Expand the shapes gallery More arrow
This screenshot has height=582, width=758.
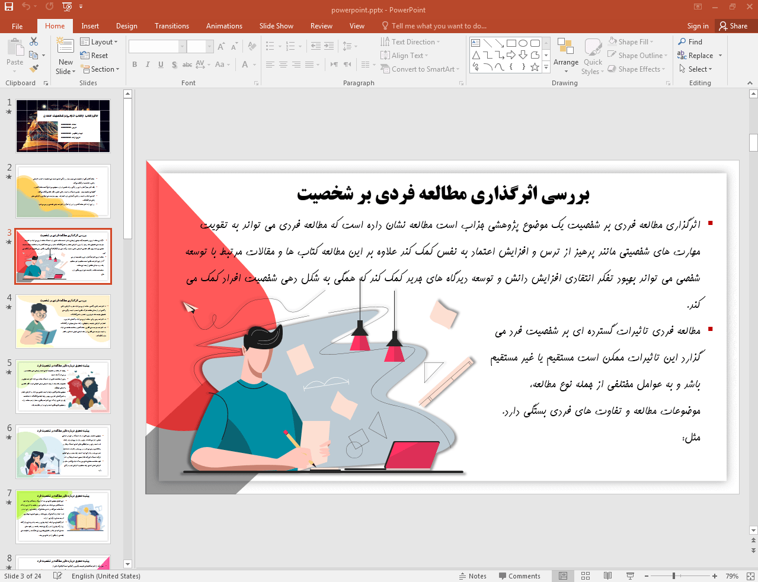[x=546, y=67]
